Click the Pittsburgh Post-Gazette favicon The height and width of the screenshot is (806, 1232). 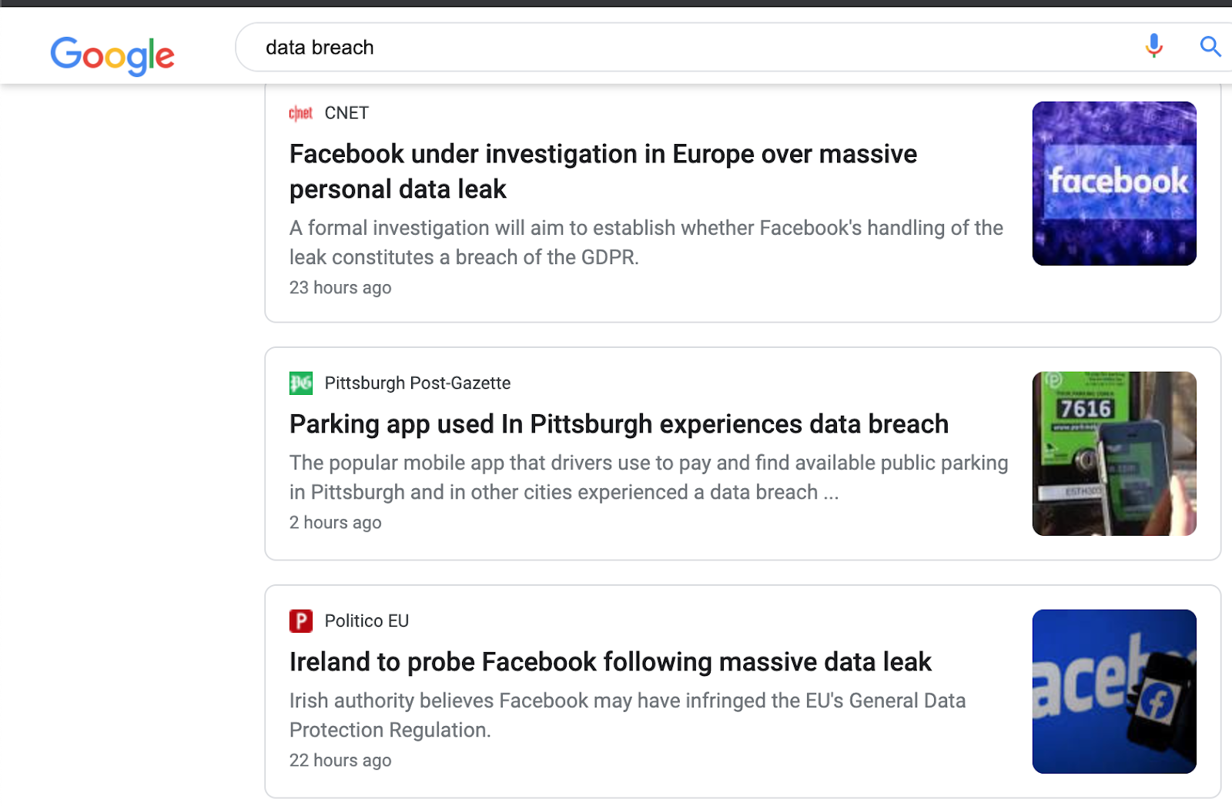(x=300, y=383)
